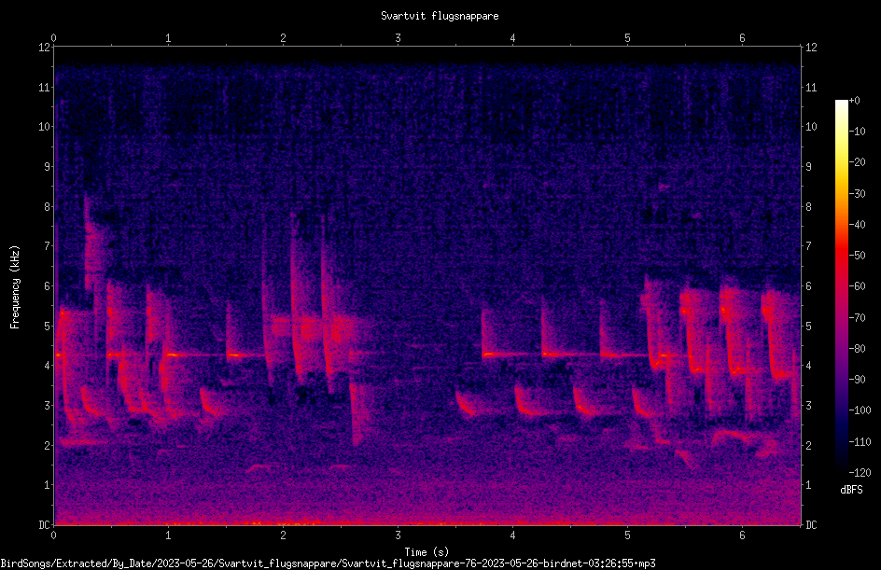This screenshot has width=881, height=570.
Task: Click the -30 yellow region of color scale
Action: pos(841,193)
